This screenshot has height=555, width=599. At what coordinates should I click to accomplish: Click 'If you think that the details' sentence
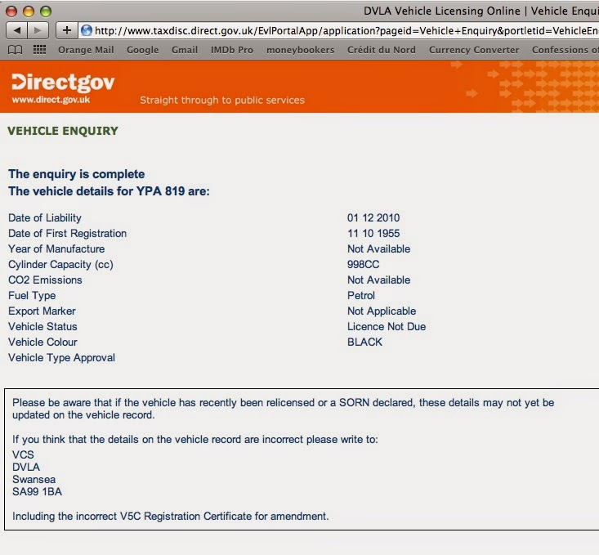click(x=194, y=440)
